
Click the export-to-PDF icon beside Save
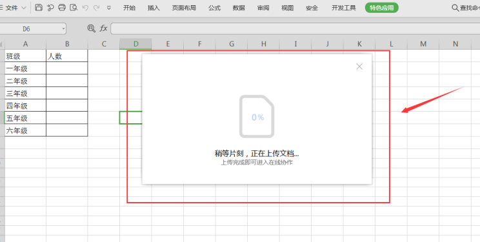(x=50, y=8)
